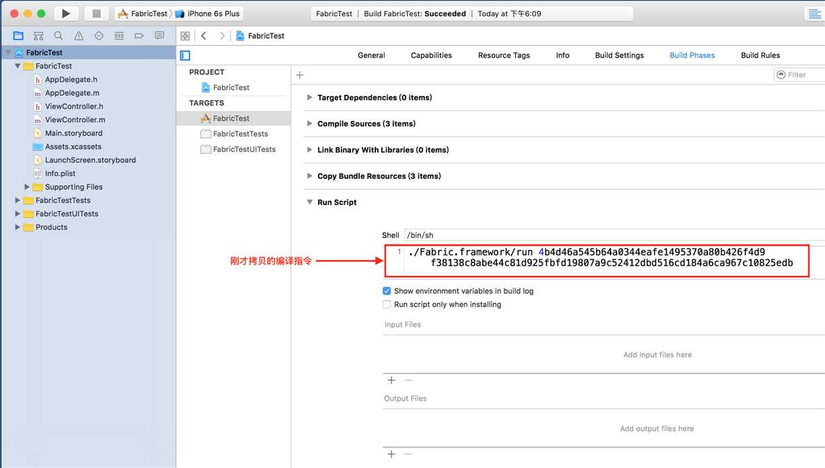Expand Target Dependencies phase

point(310,97)
